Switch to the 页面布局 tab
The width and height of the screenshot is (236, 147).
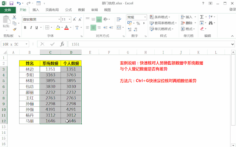[52, 10]
